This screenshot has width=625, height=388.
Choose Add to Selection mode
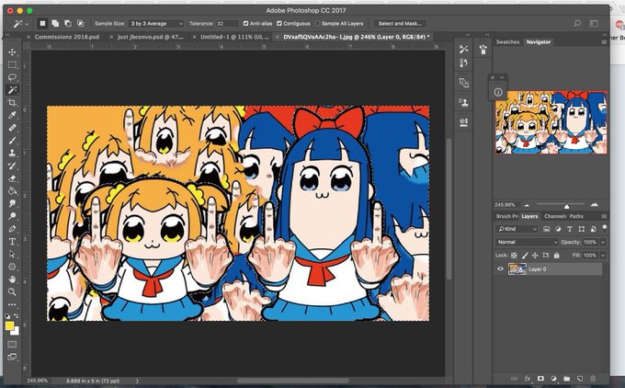pos(55,24)
